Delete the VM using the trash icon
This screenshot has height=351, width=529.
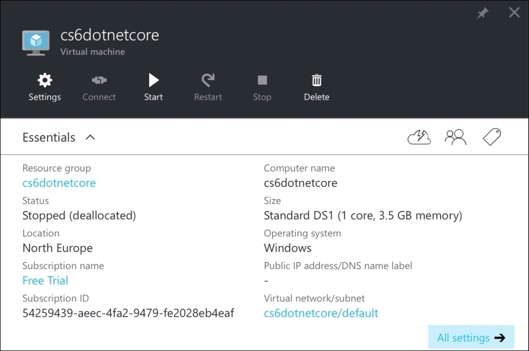tap(316, 80)
